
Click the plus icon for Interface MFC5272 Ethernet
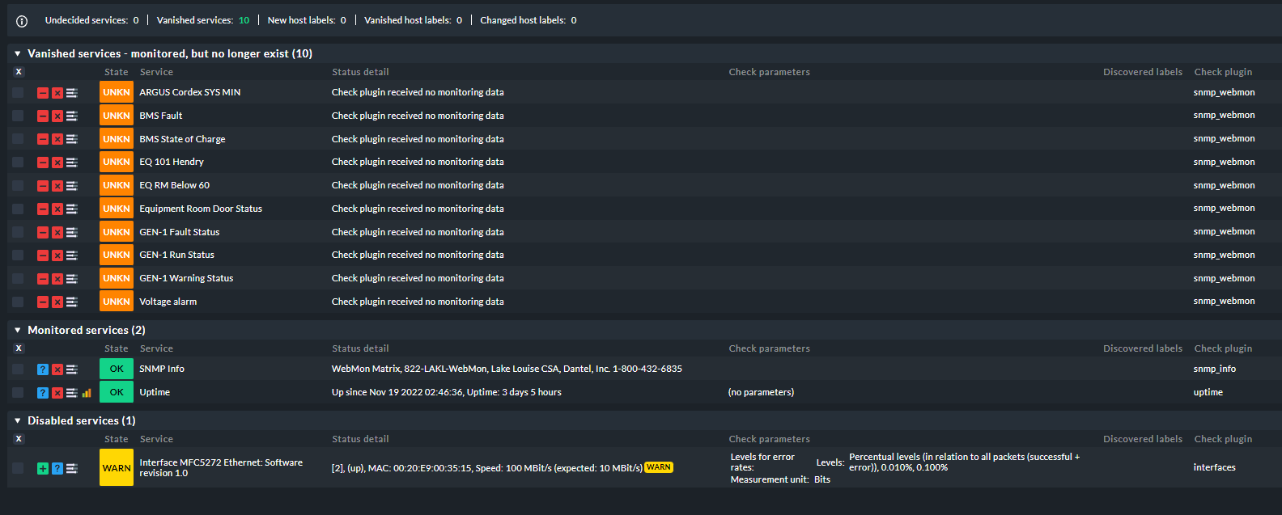click(x=42, y=467)
